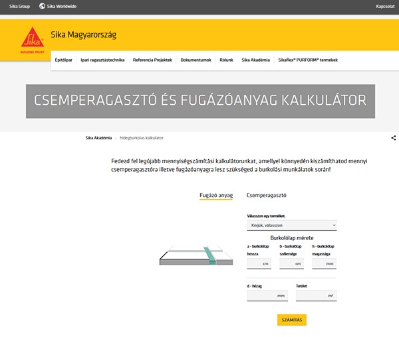Switch to the Fugázó anyag tab

tap(216, 196)
